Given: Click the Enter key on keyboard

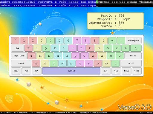Looking at the screenshot, I should pyautogui.click(x=133, y=56).
